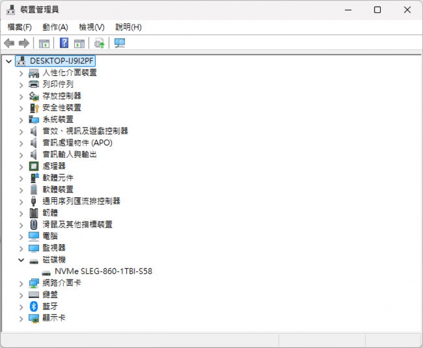Click the 存放控制器 storage icon

[34, 96]
